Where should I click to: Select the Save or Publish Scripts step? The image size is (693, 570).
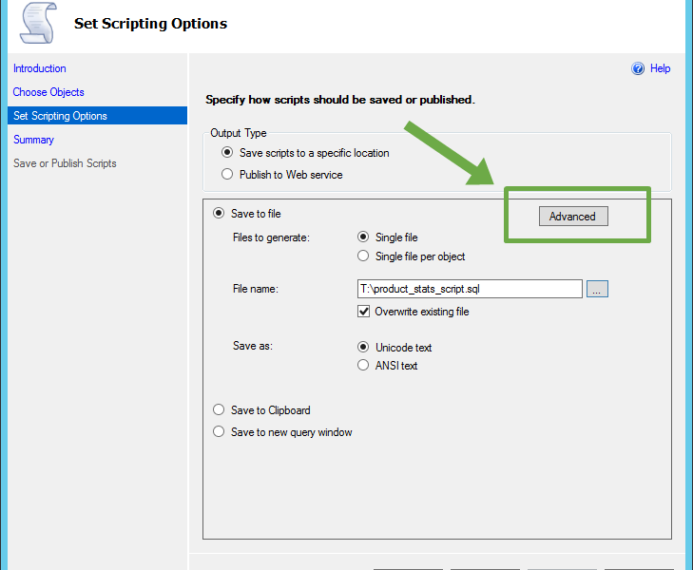pos(65,163)
